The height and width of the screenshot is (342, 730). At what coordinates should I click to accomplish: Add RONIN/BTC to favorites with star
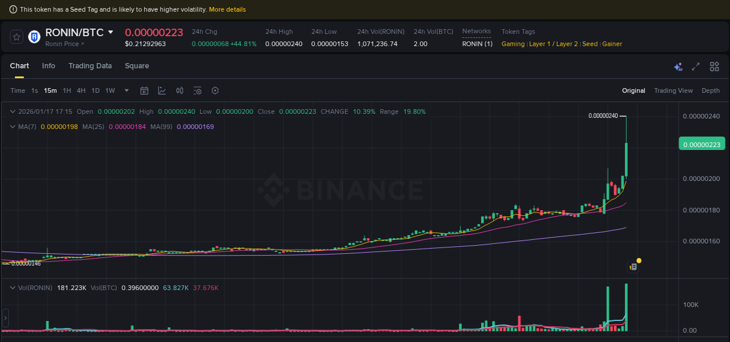tap(16, 36)
